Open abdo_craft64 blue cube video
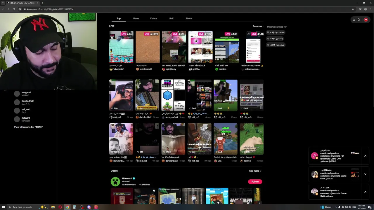Image resolution: width=374 pixels, height=210 pixels. click(x=173, y=95)
